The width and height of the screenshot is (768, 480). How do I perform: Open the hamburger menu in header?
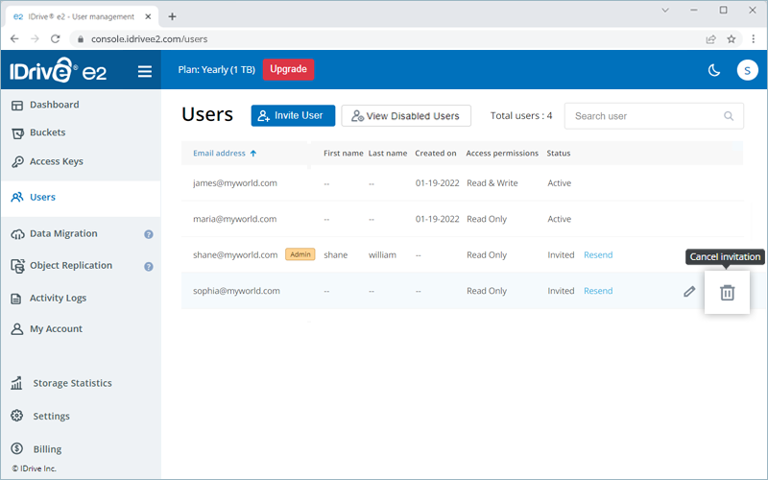click(x=145, y=70)
